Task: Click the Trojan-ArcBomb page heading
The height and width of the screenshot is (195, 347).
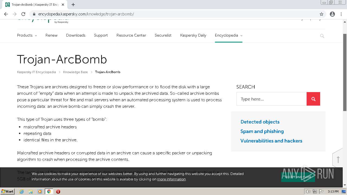Action: coord(62,59)
